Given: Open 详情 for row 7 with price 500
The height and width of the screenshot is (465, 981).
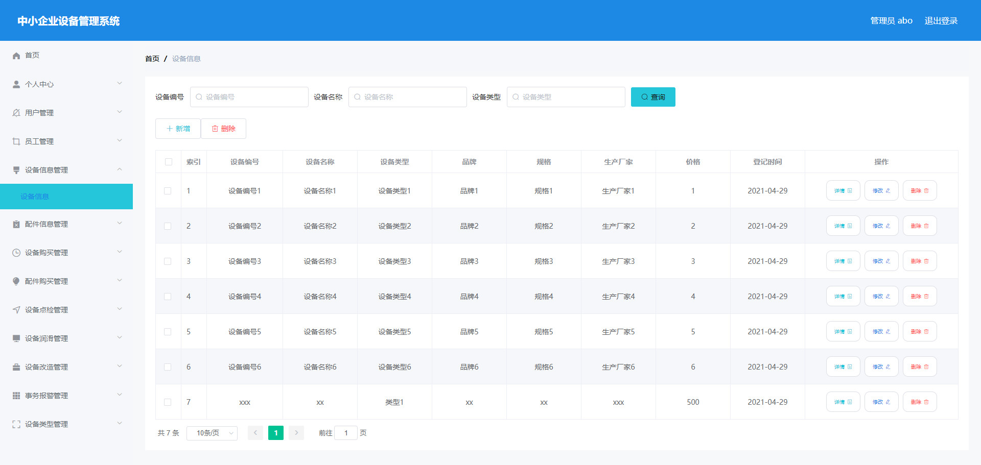Looking at the screenshot, I should tap(843, 402).
